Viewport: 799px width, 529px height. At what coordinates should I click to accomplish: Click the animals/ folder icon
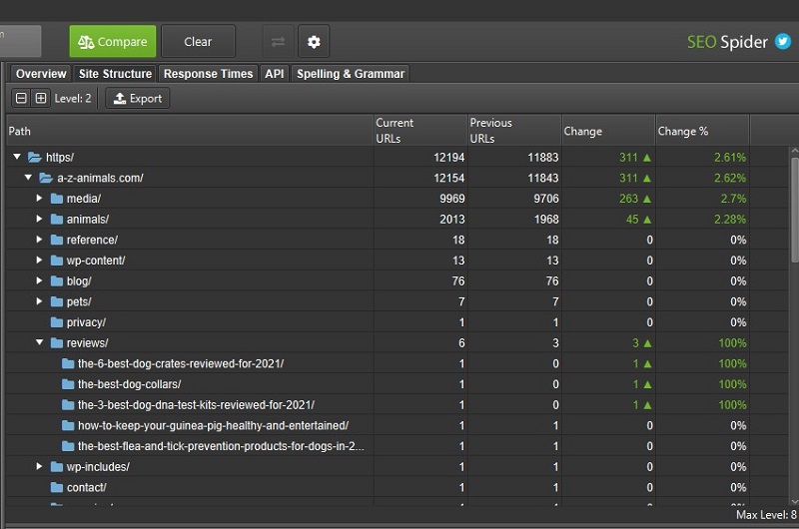click(57, 220)
